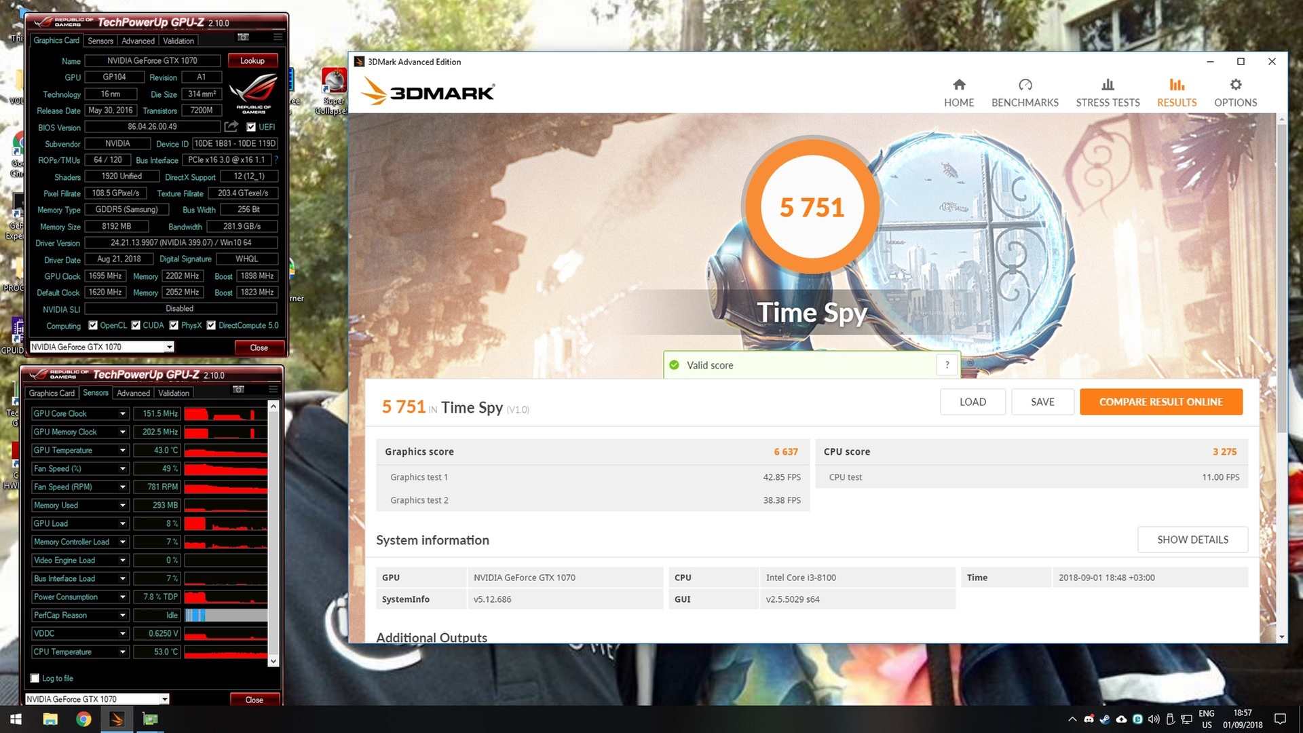Click the sensor list scroll-up arrow

click(273, 406)
